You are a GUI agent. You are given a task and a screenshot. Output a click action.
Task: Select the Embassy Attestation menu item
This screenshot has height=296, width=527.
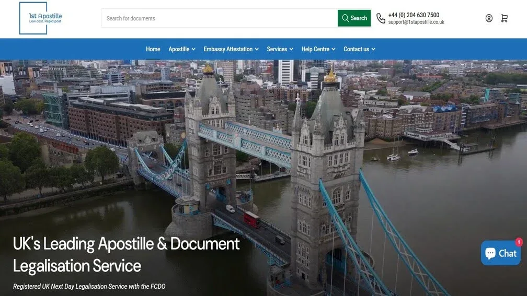[228, 49]
